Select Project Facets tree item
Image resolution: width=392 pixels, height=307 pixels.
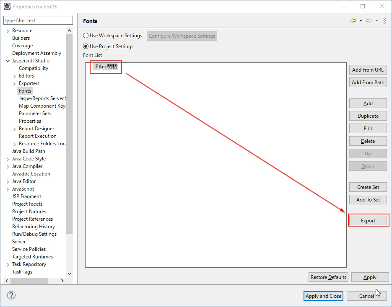tap(27, 204)
